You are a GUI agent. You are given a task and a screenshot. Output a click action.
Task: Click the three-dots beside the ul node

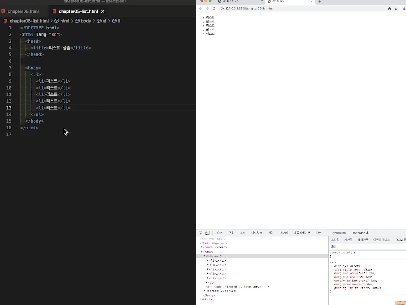pyautogui.click(x=198, y=256)
